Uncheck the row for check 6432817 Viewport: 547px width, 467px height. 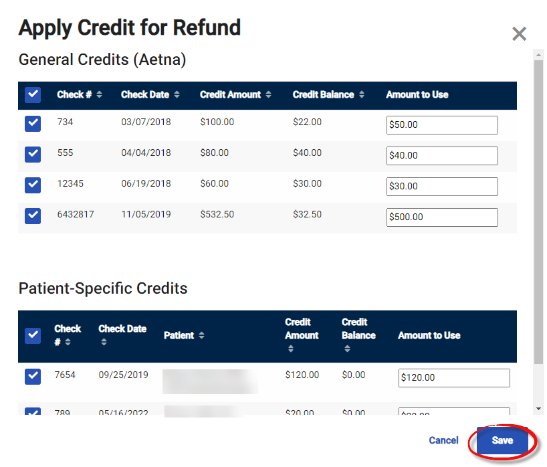pyautogui.click(x=33, y=216)
